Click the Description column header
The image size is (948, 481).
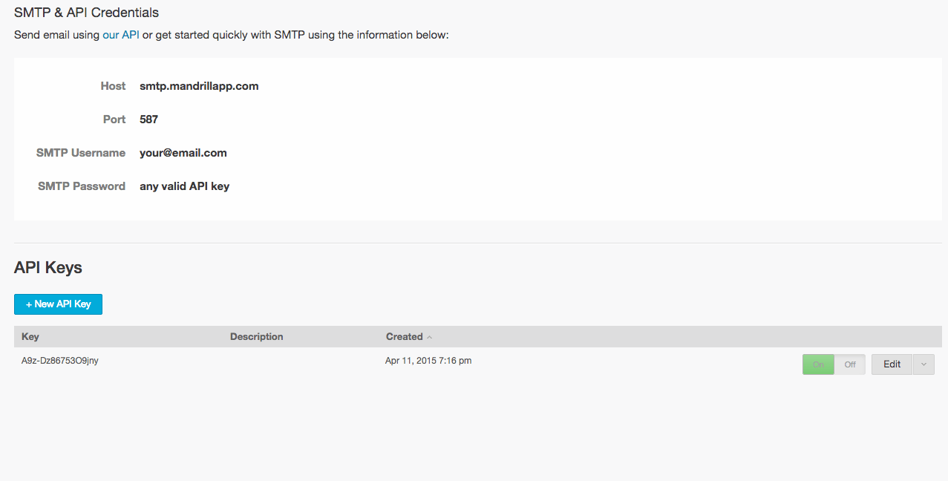pyautogui.click(x=257, y=336)
